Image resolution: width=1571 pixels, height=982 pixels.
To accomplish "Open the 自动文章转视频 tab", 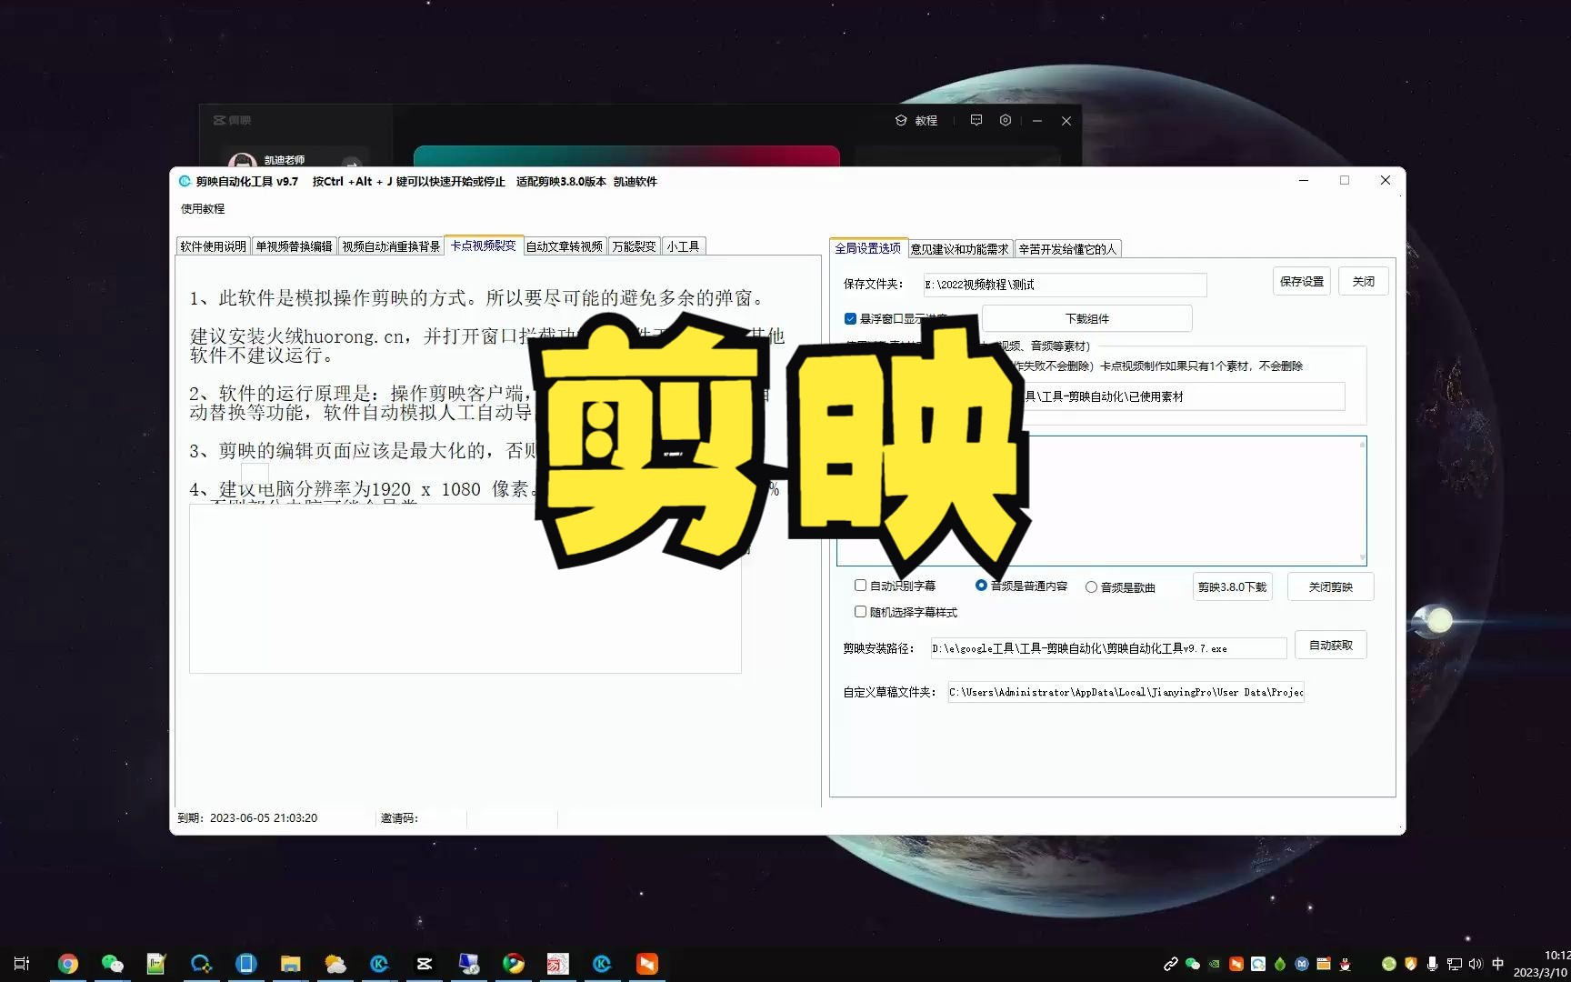I will (x=565, y=246).
